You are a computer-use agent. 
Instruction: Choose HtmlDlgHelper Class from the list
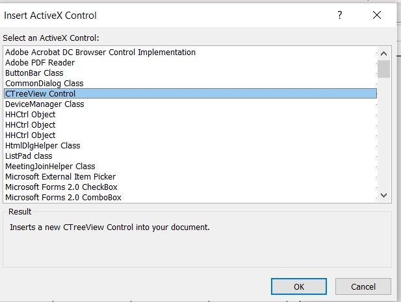tap(43, 146)
